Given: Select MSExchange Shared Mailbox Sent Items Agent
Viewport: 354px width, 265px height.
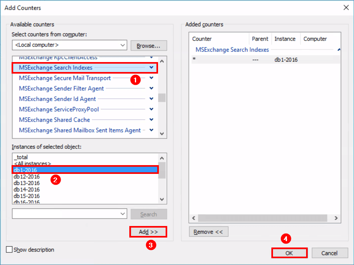Looking at the screenshot, I should [x=80, y=130].
